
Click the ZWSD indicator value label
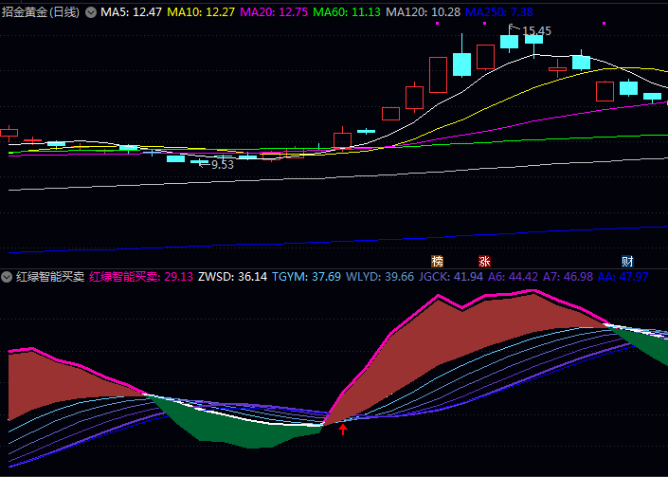(x=232, y=277)
